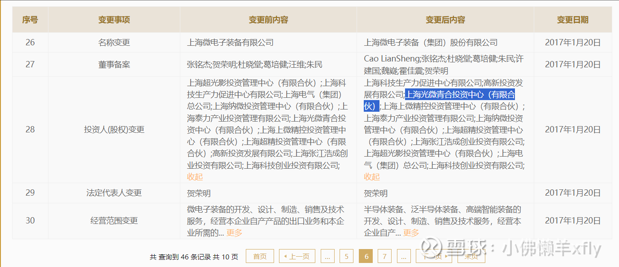
Task: Go to first page via 首页 button
Action: point(260,256)
